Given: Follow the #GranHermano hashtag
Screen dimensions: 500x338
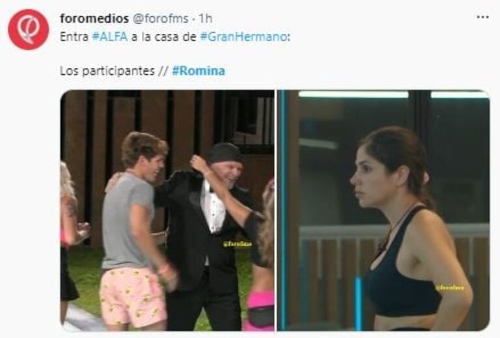Looking at the screenshot, I should 243,37.
